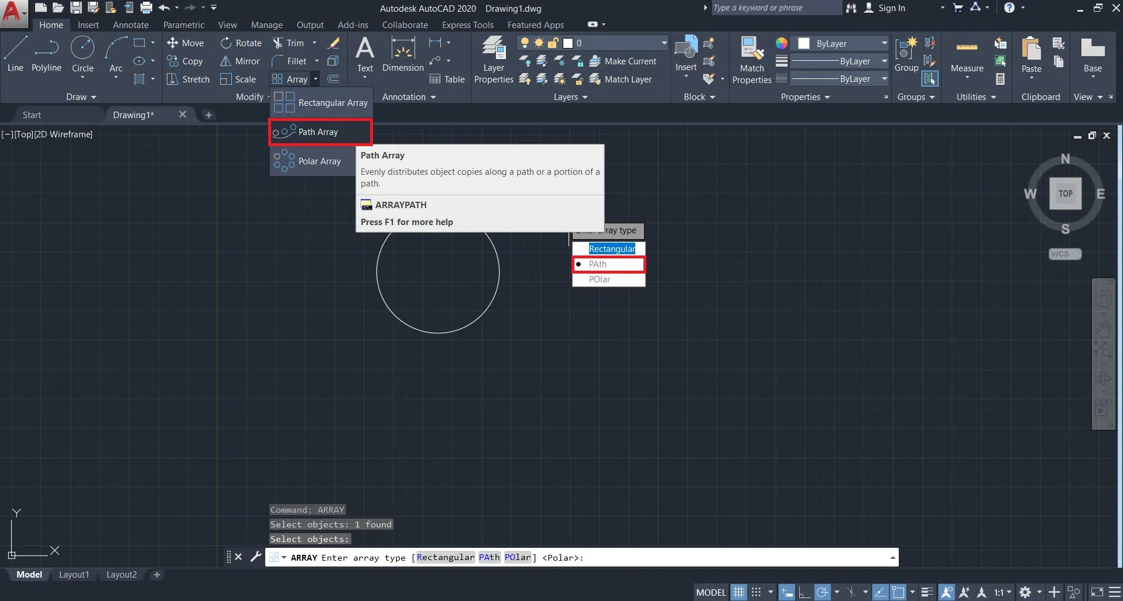Toggle grid display in status bar
This screenshot has width=1123, height=601.
739,592
